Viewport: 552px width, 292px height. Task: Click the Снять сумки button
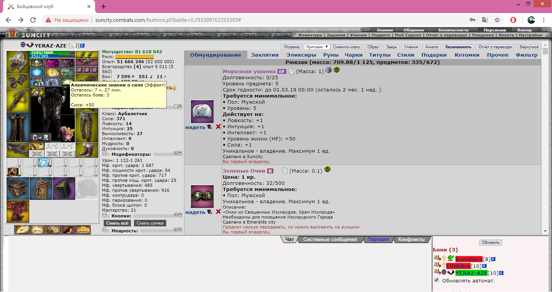(x=150, y=223)
